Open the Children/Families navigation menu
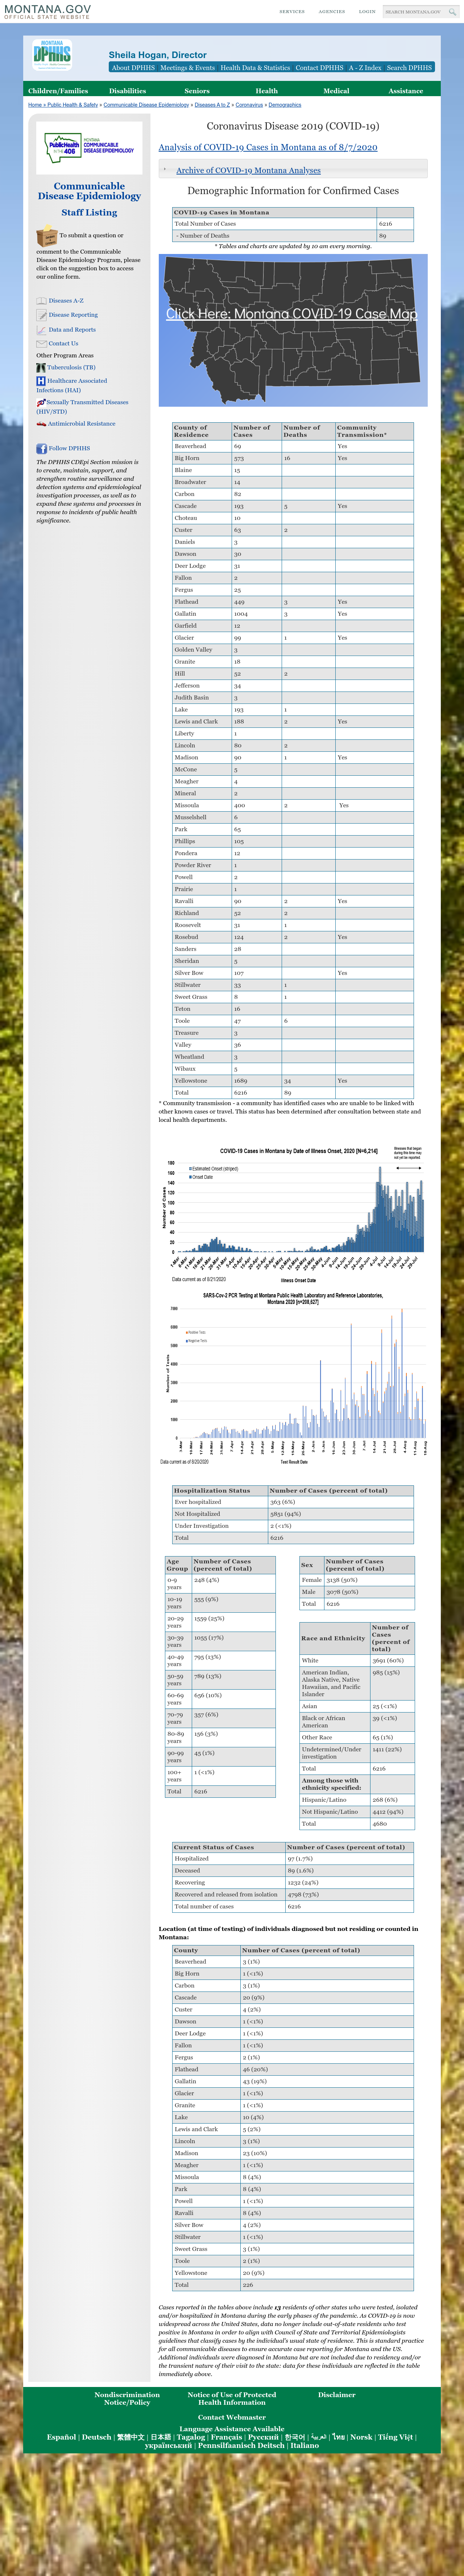The image size is (464, 2576). 58,91
